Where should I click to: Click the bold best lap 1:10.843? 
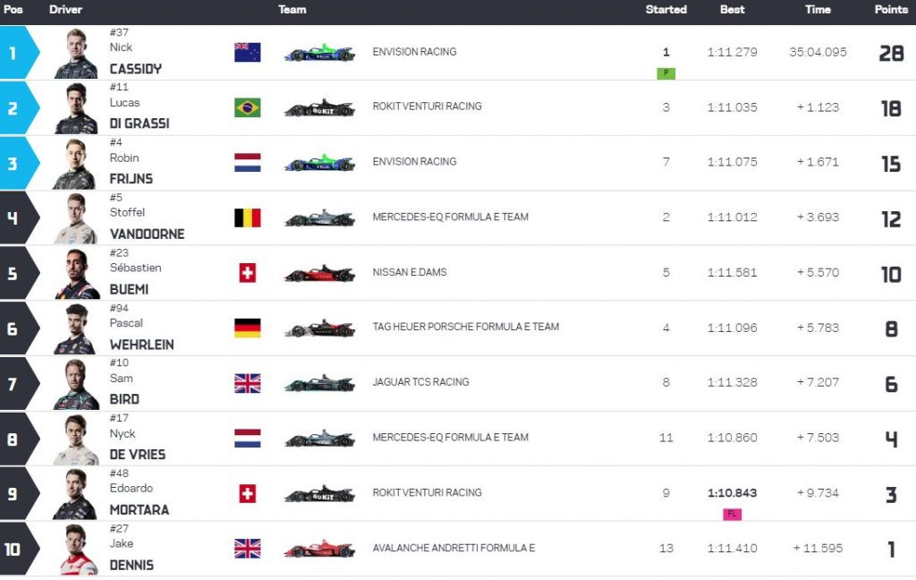tap(732, 493)
